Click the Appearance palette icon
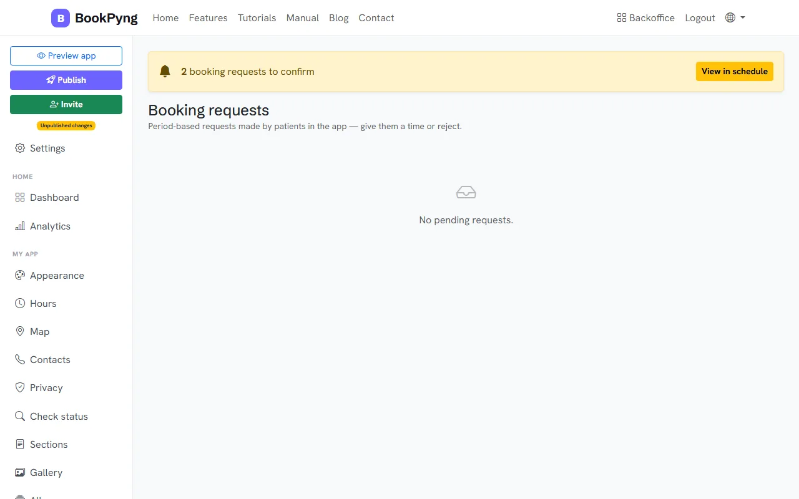 coord(20,275)
